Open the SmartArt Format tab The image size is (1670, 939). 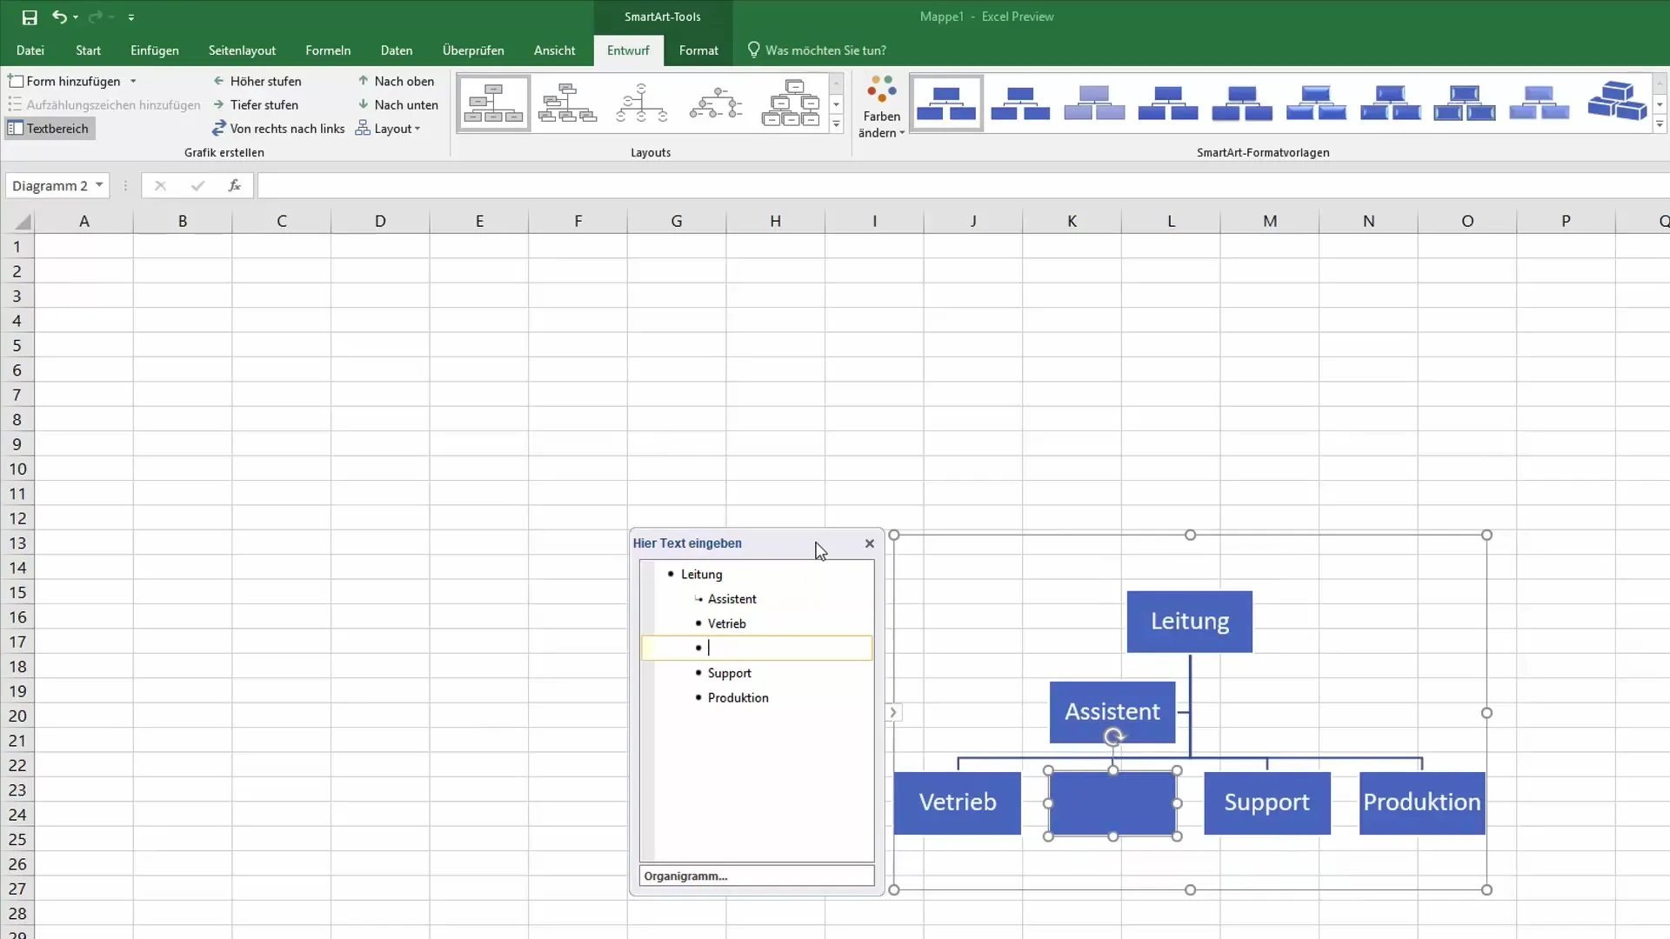click(x=698, y=50)
